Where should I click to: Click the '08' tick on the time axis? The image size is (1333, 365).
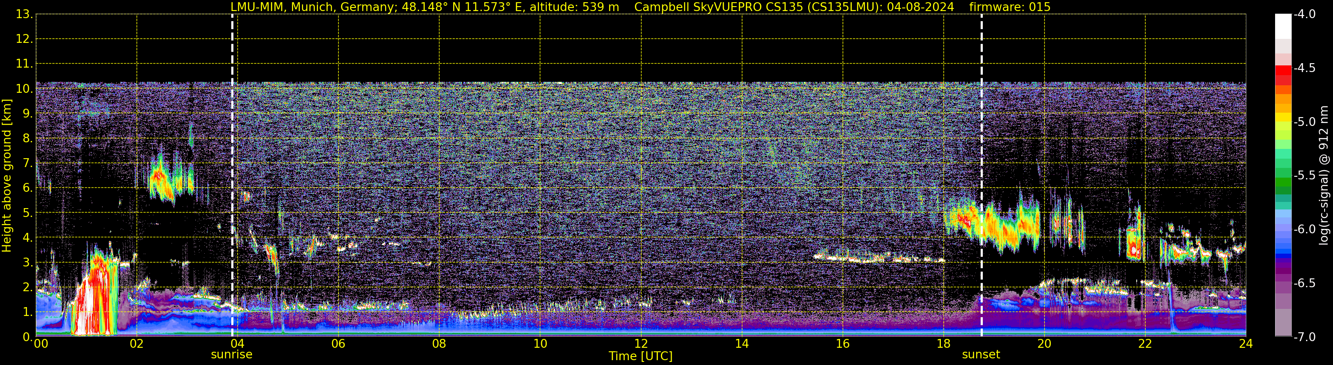coord(439,343)
